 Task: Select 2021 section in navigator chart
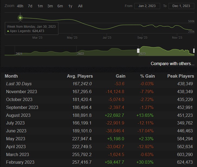[19, 54]
